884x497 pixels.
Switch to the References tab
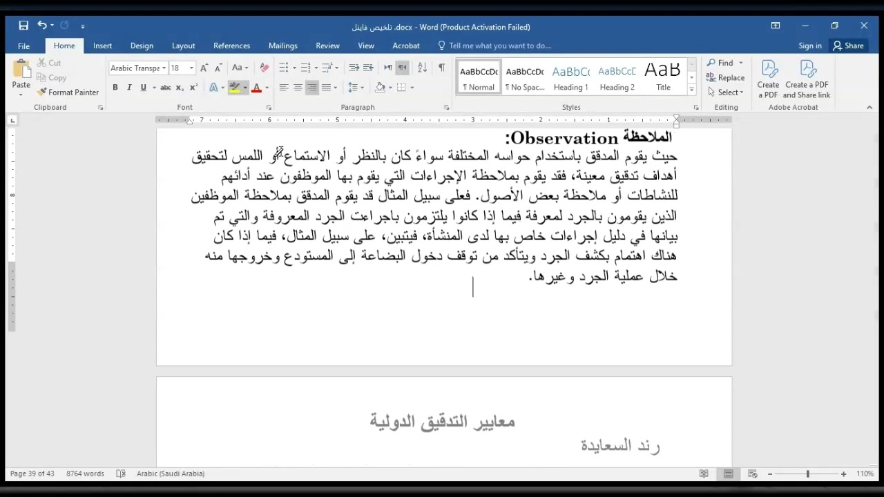click(231, 46)
